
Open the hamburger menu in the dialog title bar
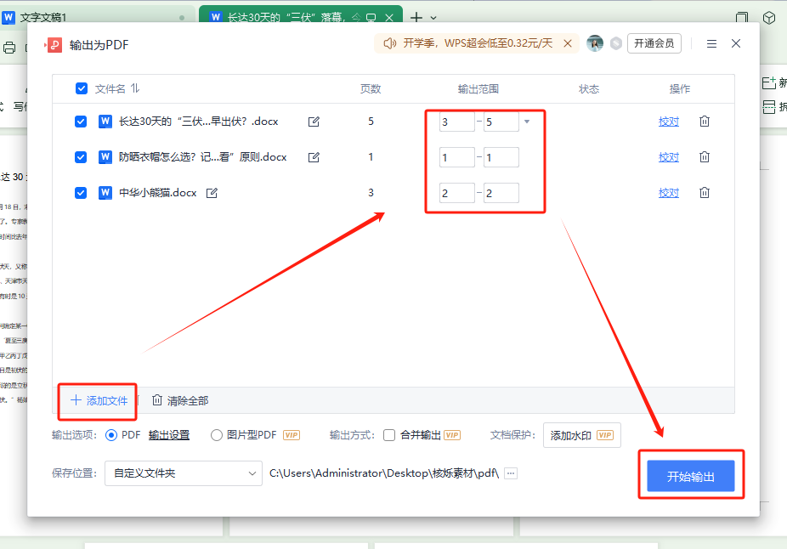tap(711, 43)
